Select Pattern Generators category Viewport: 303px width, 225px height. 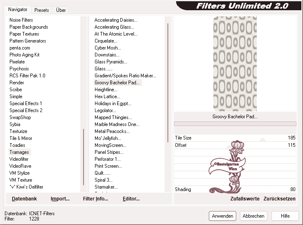28,41
